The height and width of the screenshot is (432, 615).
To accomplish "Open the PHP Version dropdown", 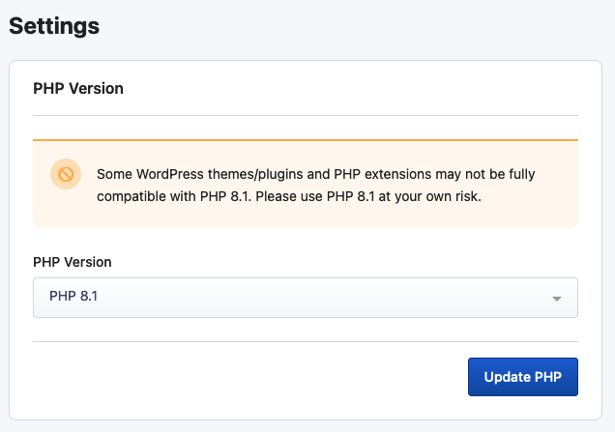I will [306, 298].
